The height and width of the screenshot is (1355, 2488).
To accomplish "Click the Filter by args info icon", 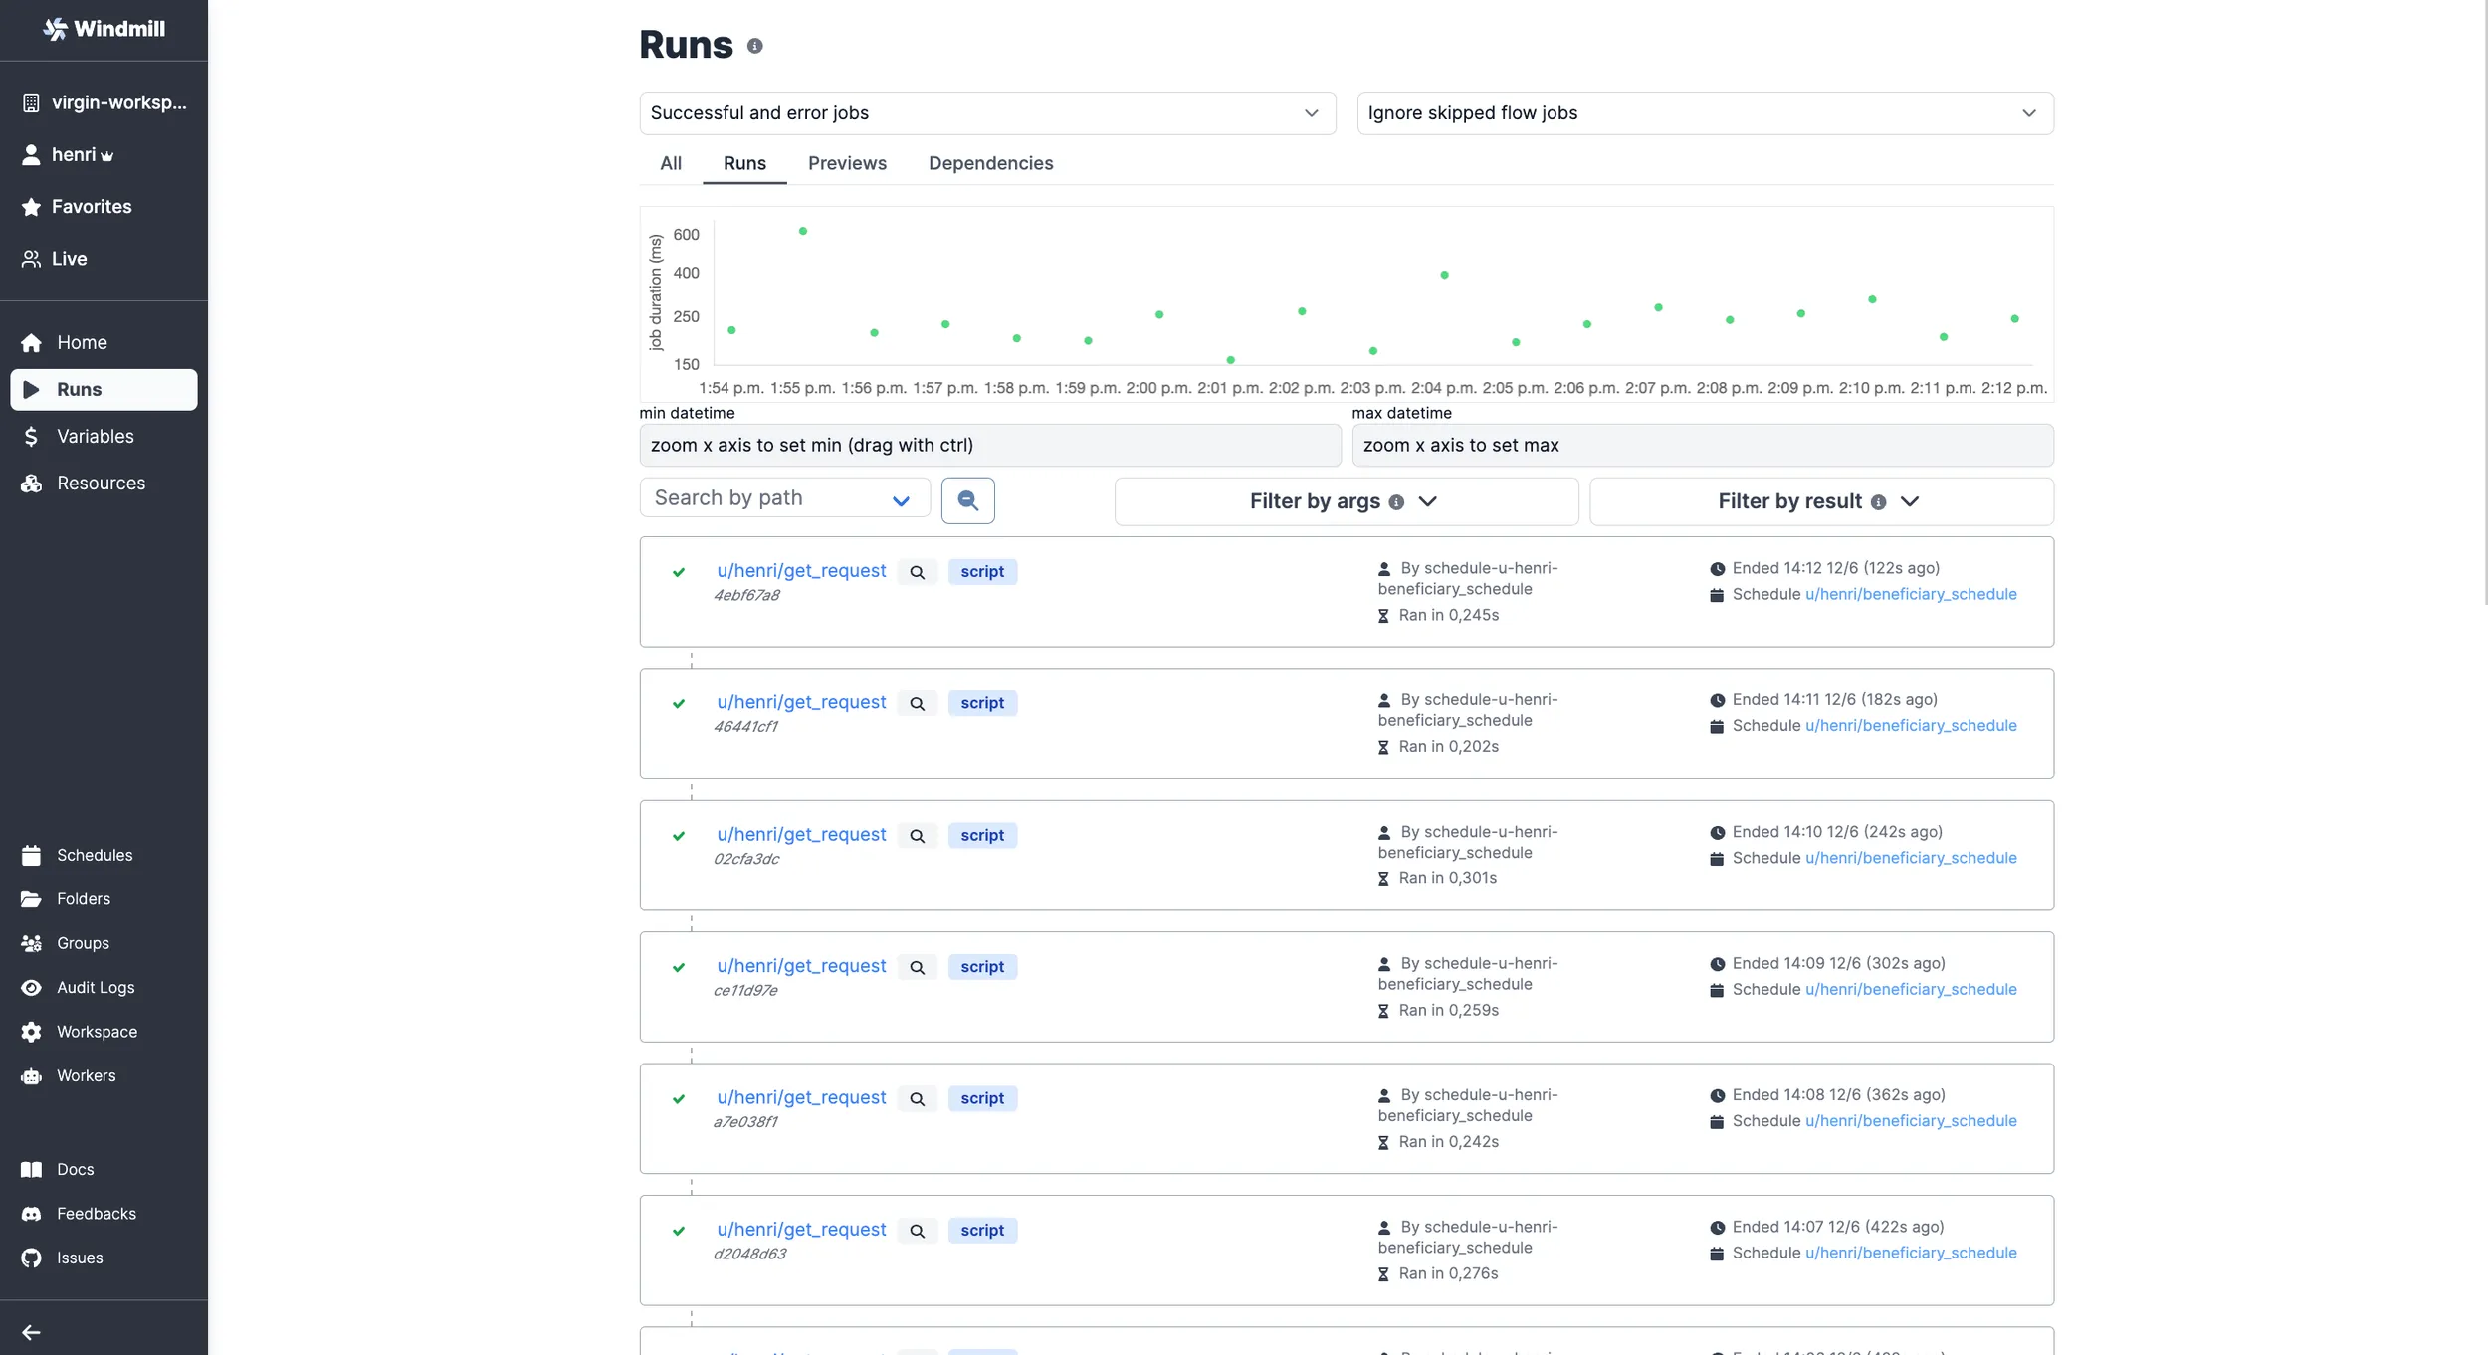I will click(x=1396, y=502).
